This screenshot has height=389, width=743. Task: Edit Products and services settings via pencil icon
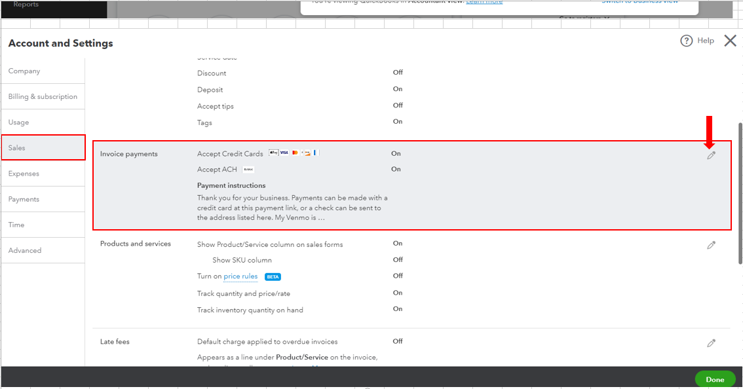[712, 244]
